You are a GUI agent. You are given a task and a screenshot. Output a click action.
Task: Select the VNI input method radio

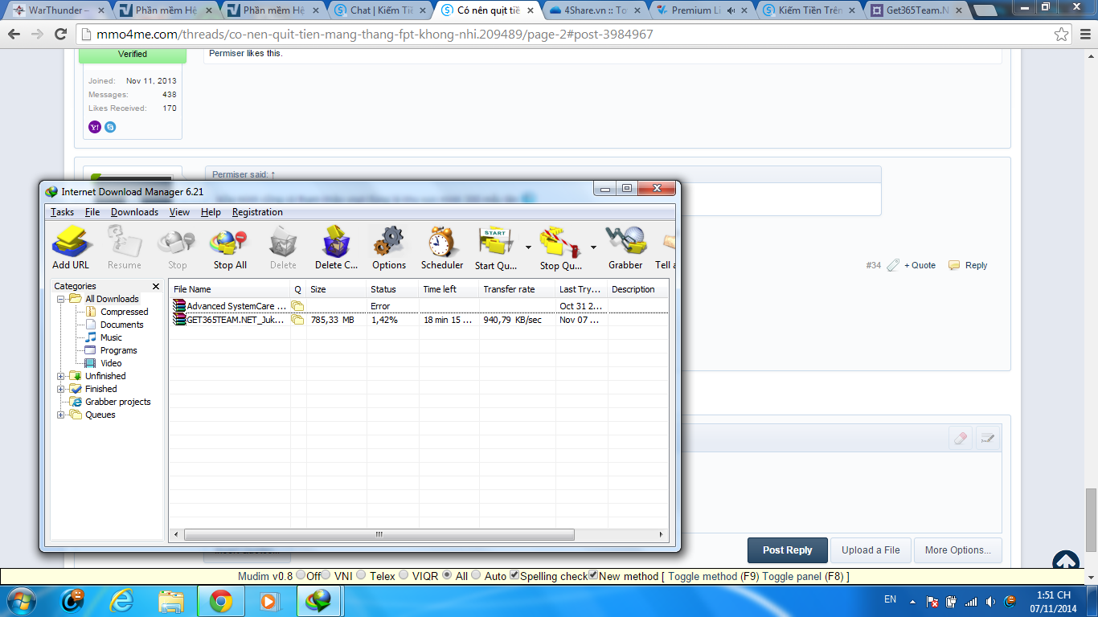point(325,575)
